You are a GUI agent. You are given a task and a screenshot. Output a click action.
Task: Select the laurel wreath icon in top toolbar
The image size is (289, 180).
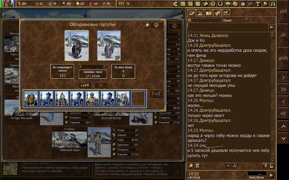[220, 4]
